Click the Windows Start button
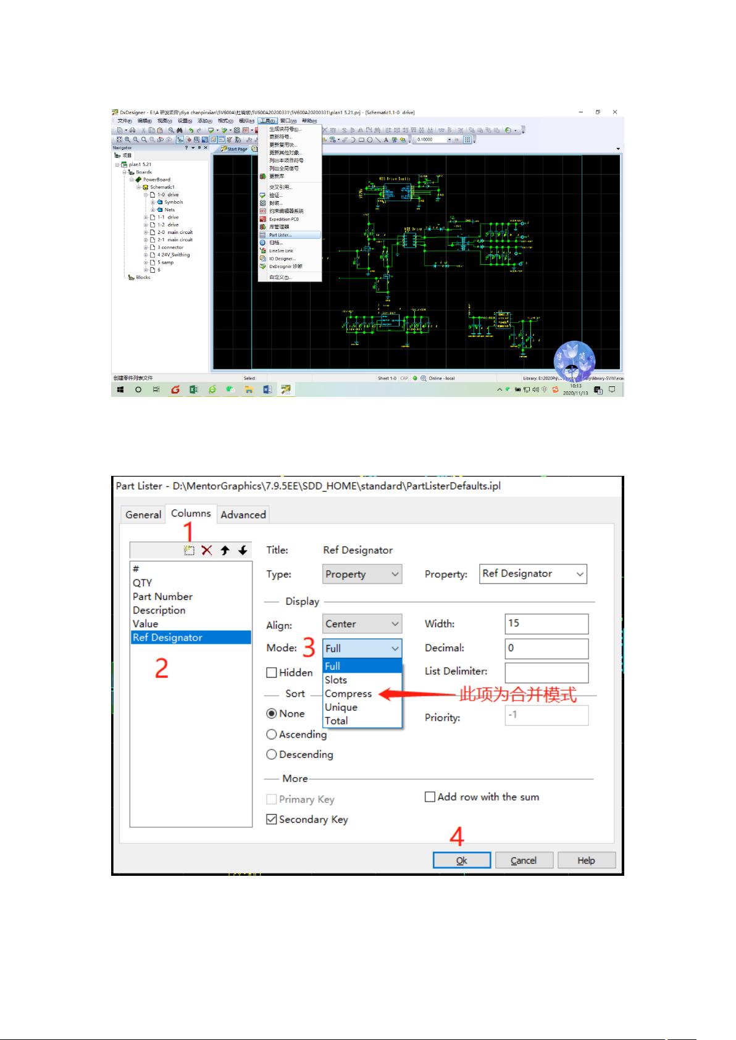The image size is (736, 1040). coord(120,389)
